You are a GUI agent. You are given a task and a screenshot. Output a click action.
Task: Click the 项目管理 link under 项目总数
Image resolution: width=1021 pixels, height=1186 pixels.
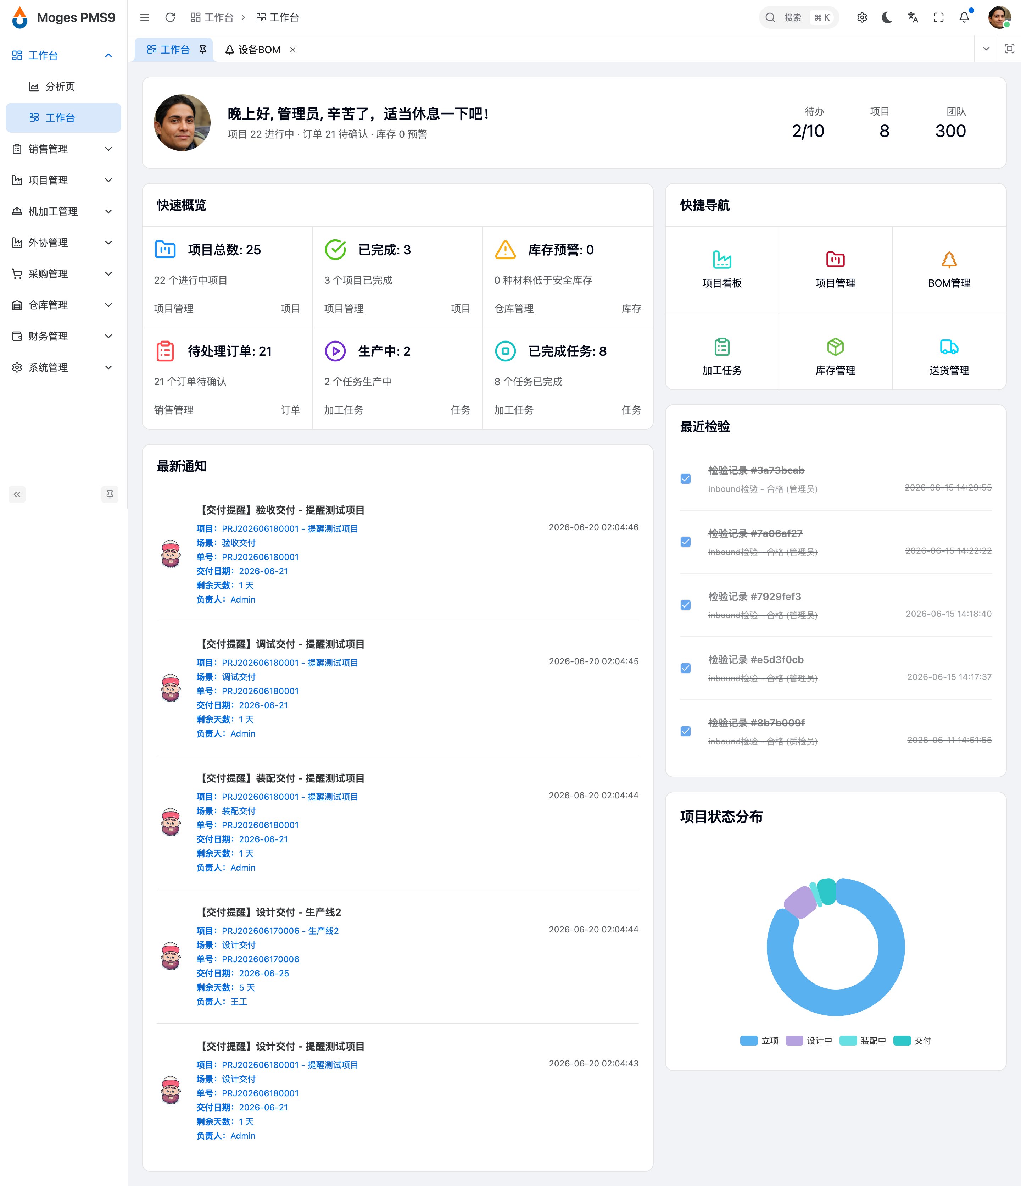[x=173, y=309]
